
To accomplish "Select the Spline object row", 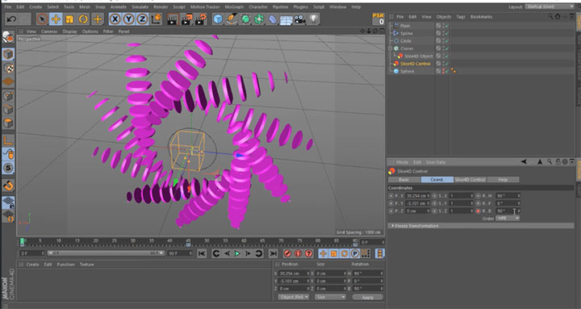I will click(x=407, y=33).
